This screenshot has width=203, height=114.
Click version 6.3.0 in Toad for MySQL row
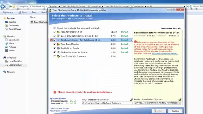point(113,56)
